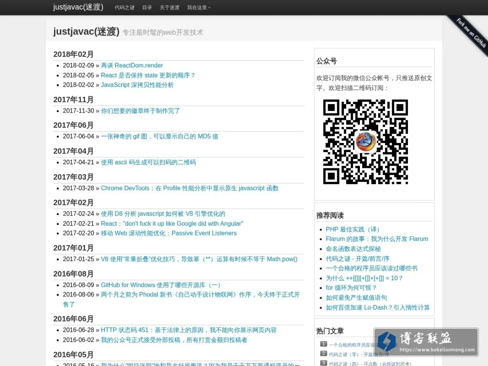Open the 代码之谜 menu item

tap(124, 7)
